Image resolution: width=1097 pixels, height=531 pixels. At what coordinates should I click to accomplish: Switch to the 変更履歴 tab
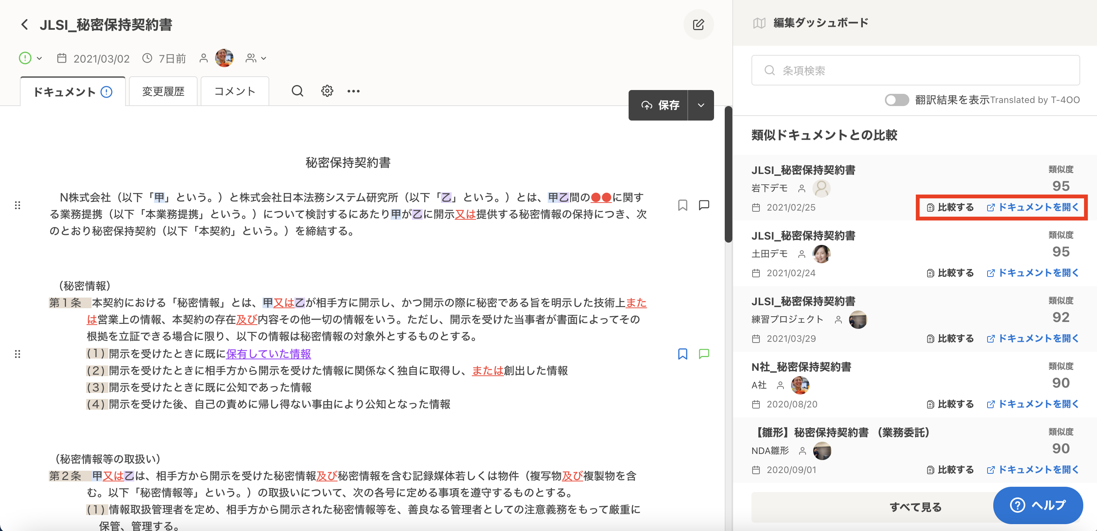click(x=163, y=92)
